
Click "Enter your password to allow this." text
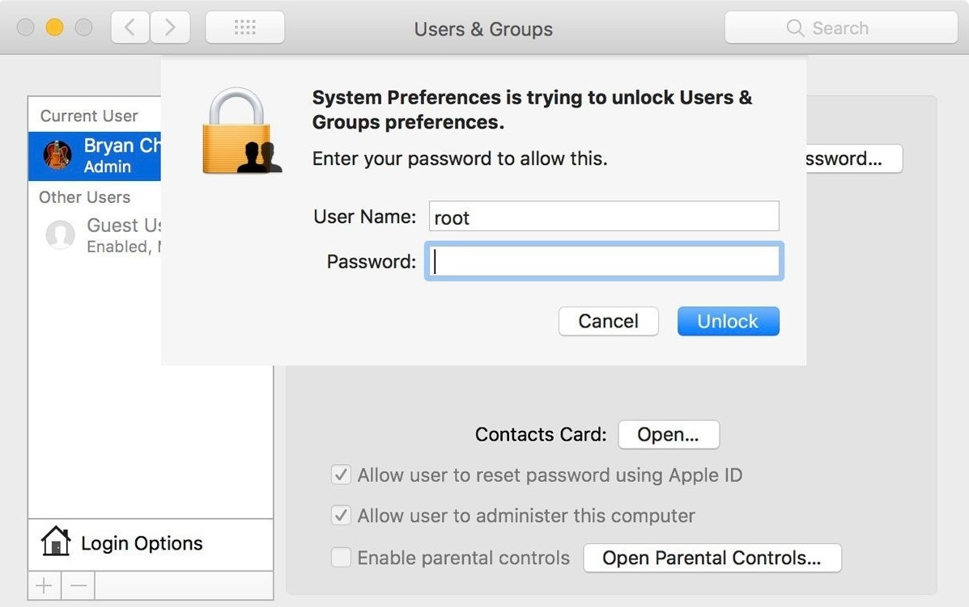460,158
